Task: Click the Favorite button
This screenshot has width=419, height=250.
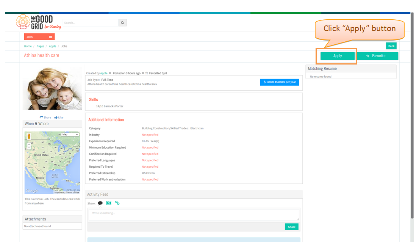Action: point(377,56)
